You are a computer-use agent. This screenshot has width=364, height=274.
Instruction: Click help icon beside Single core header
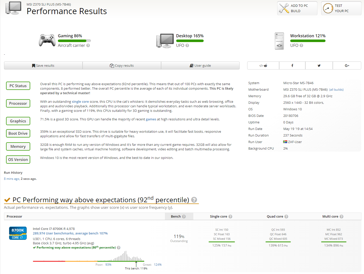click(230, 217)
